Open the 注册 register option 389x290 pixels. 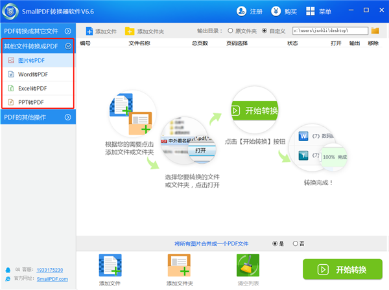[x=256, y=12]
